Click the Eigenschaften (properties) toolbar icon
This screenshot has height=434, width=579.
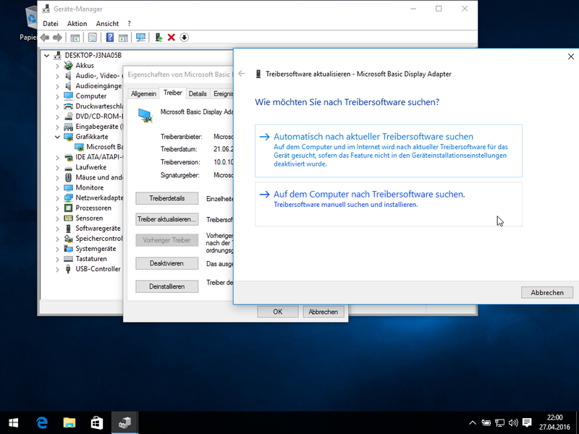[x=93, y=37]
